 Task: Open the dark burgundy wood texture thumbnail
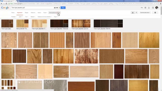click(119, 72)
